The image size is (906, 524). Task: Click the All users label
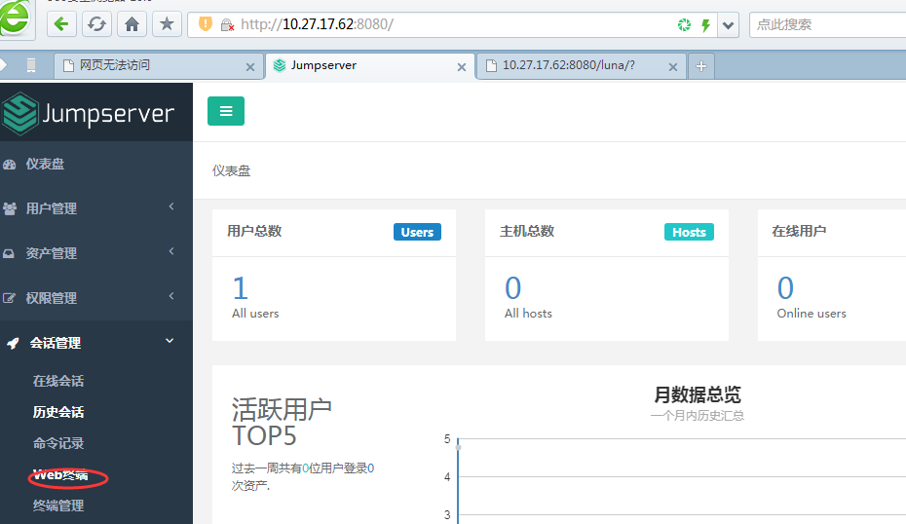pos(255,314)
